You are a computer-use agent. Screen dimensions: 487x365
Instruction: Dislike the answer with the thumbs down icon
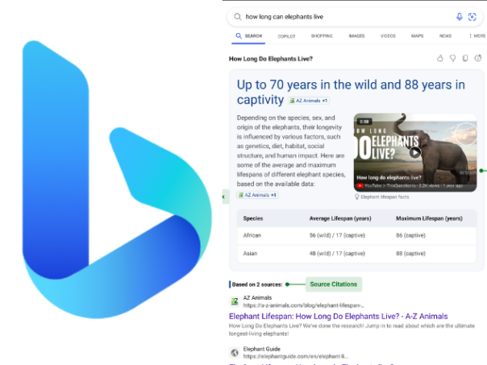click(x=453, y=58)
